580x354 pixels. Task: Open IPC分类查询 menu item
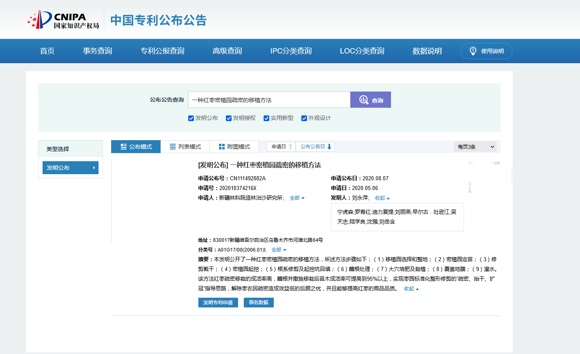point(291,51)
